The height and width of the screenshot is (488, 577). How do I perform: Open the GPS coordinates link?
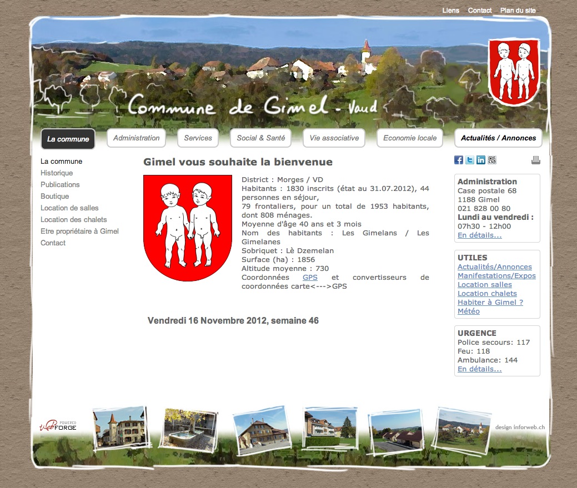click(309, 277)
